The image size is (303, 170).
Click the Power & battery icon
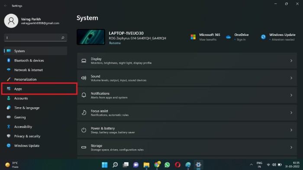[84, 130]
